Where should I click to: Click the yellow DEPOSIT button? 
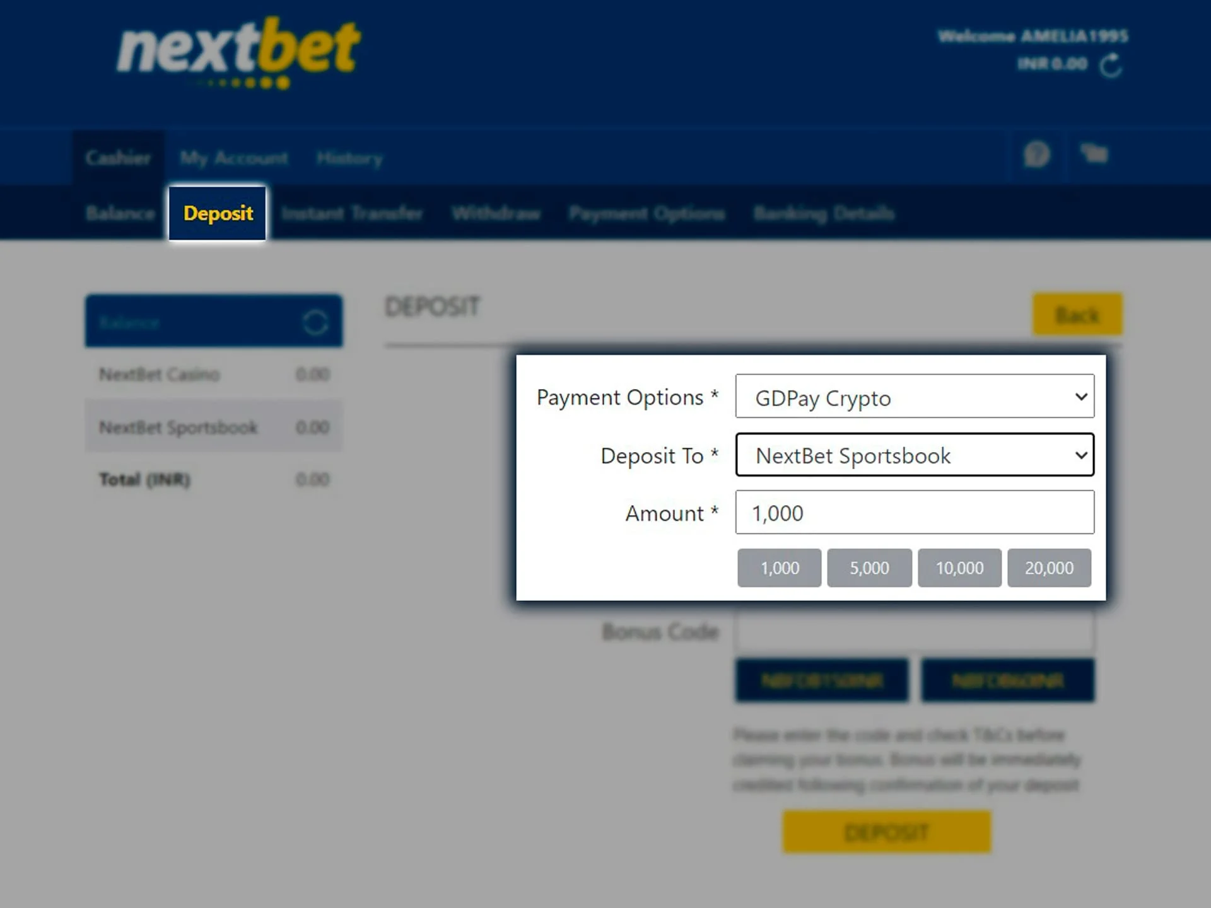(884, 832)
